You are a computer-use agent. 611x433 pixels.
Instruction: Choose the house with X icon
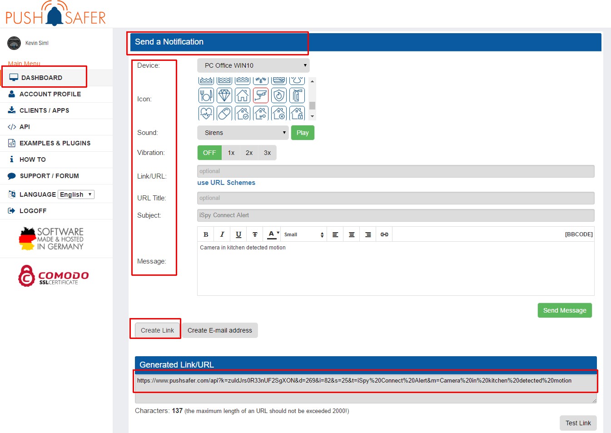coord(279,113)
